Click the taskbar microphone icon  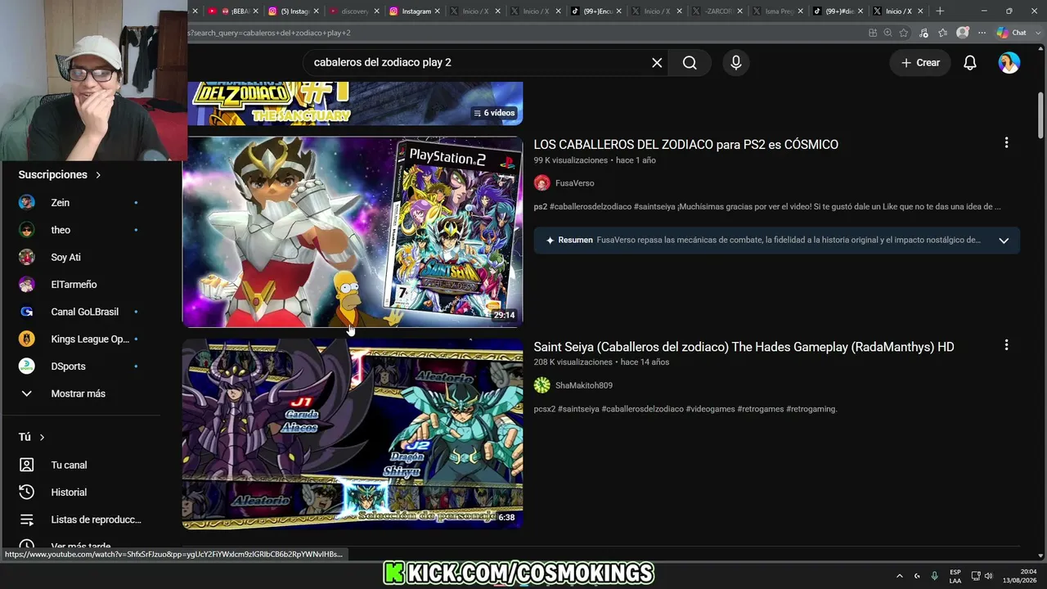click(934, 576)
